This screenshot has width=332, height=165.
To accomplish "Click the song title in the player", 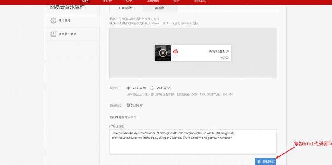I will [219, 51].
